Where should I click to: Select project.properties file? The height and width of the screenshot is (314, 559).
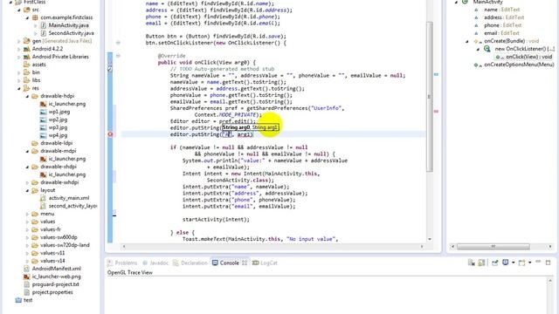point(52,292)
